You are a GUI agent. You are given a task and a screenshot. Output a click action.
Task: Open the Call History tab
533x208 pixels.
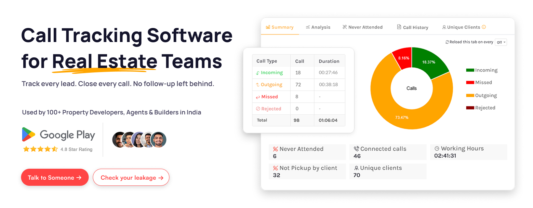click(x=412, y=27)
